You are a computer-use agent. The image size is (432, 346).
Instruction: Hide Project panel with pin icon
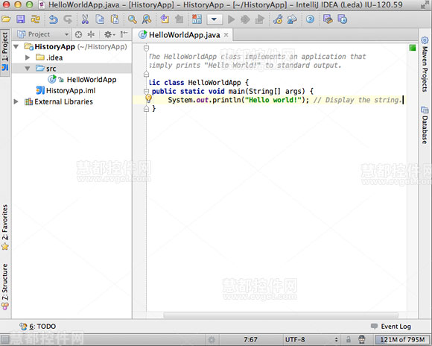[124, 34]
